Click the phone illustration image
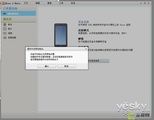Image resolution: width=154 pixels, height=120 pixels. click(61, 35)
